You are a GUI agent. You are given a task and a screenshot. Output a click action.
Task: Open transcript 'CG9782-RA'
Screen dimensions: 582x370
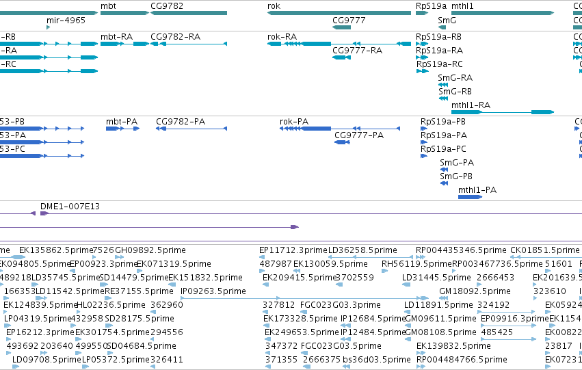click(189, 44)
